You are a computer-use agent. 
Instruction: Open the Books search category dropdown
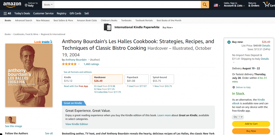point(48,5)
